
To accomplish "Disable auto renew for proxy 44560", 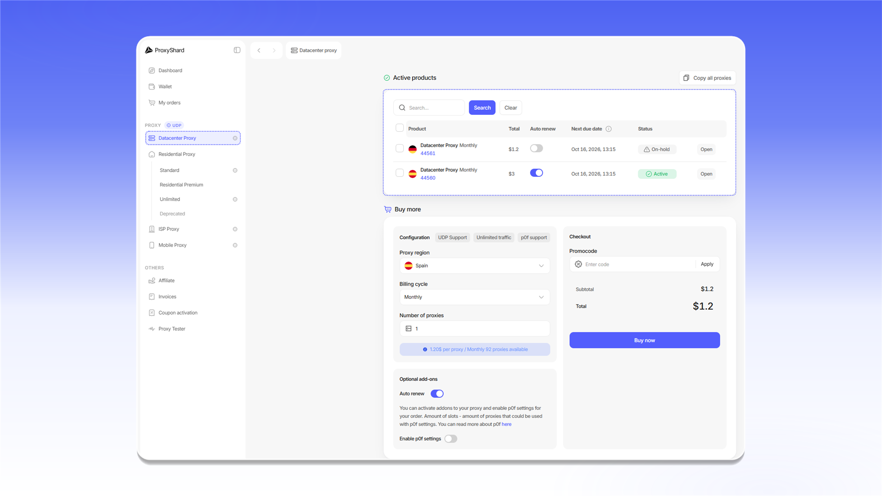I will click(537, 173).
